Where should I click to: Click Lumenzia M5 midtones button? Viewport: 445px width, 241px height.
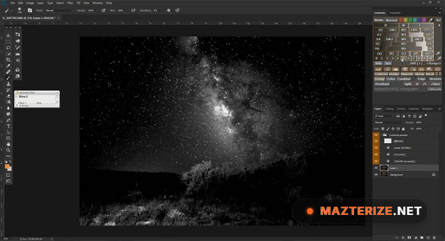click(x=403, y=44)
